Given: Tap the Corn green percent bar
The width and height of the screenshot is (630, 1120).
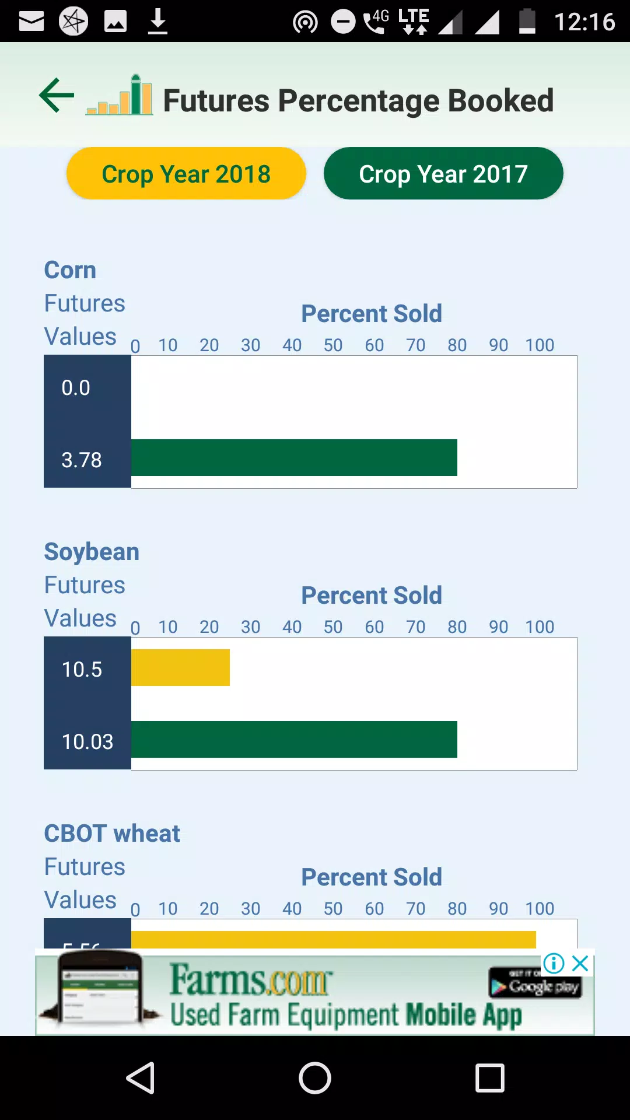Looking at the screenshot, I should (294, 458).
